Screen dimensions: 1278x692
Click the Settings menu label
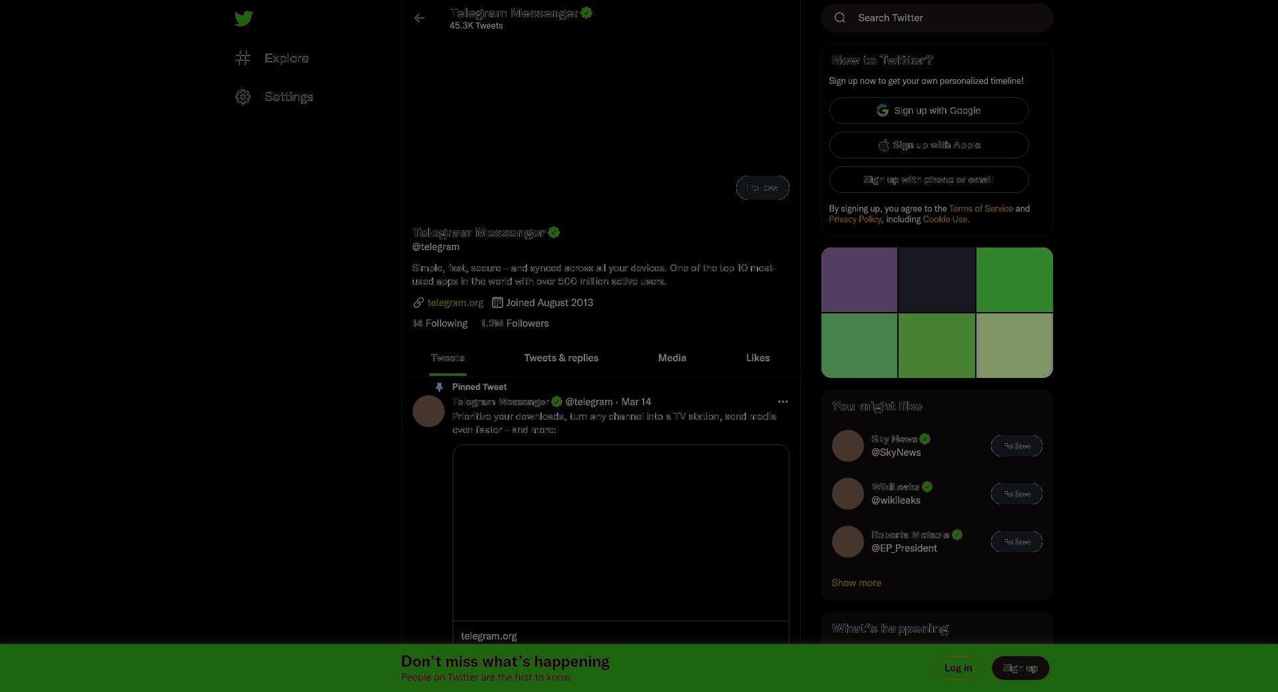(289, 97)
